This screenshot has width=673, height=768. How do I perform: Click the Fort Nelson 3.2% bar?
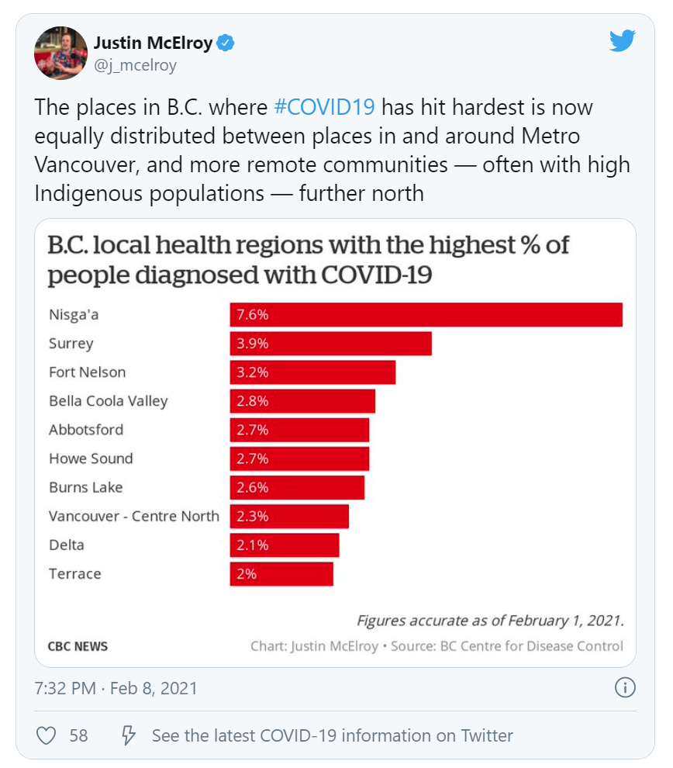pyautogui.click(x=312, y=372)
